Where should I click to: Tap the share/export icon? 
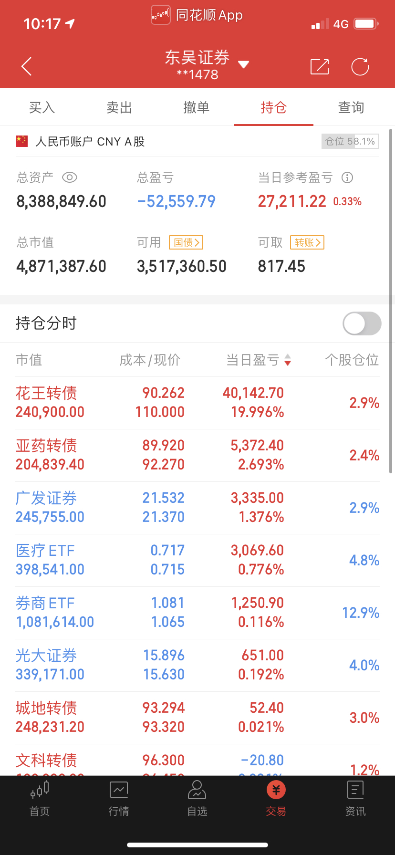click(x=319, y=67)
